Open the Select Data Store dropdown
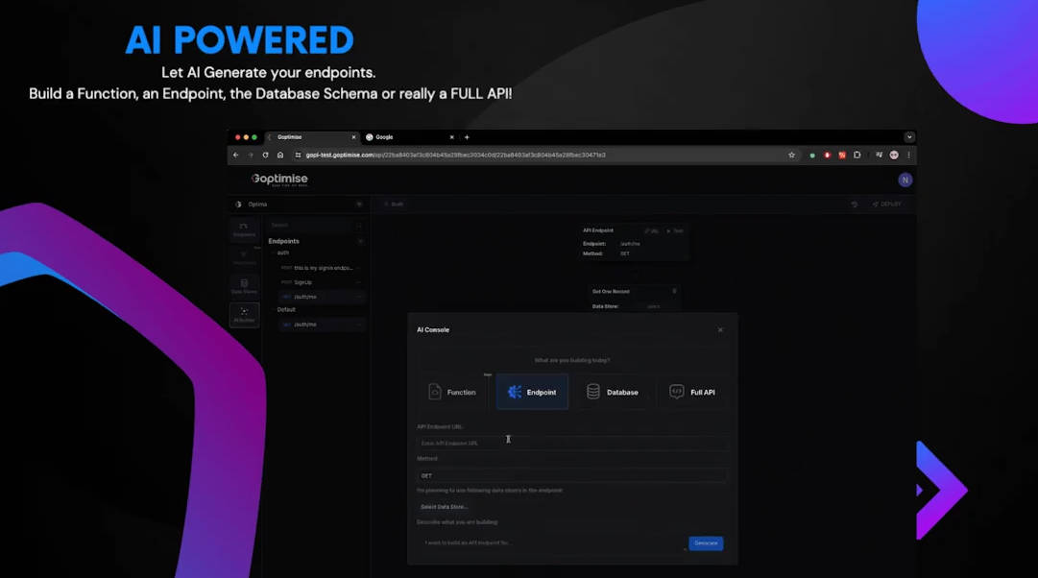The height and width of the screenshot is (578, 1038). [x=445, y=507]
